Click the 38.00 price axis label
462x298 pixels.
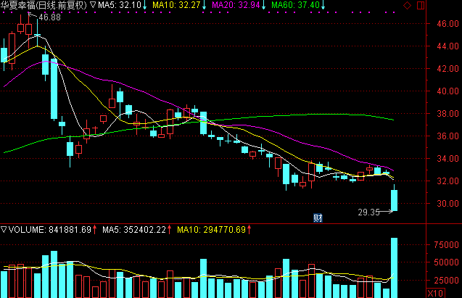coord(448,114)
